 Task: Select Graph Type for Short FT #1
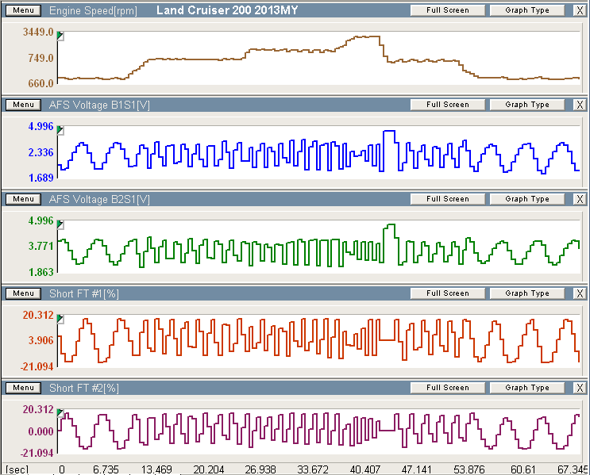pyautogui.click(x=526, y=293)
